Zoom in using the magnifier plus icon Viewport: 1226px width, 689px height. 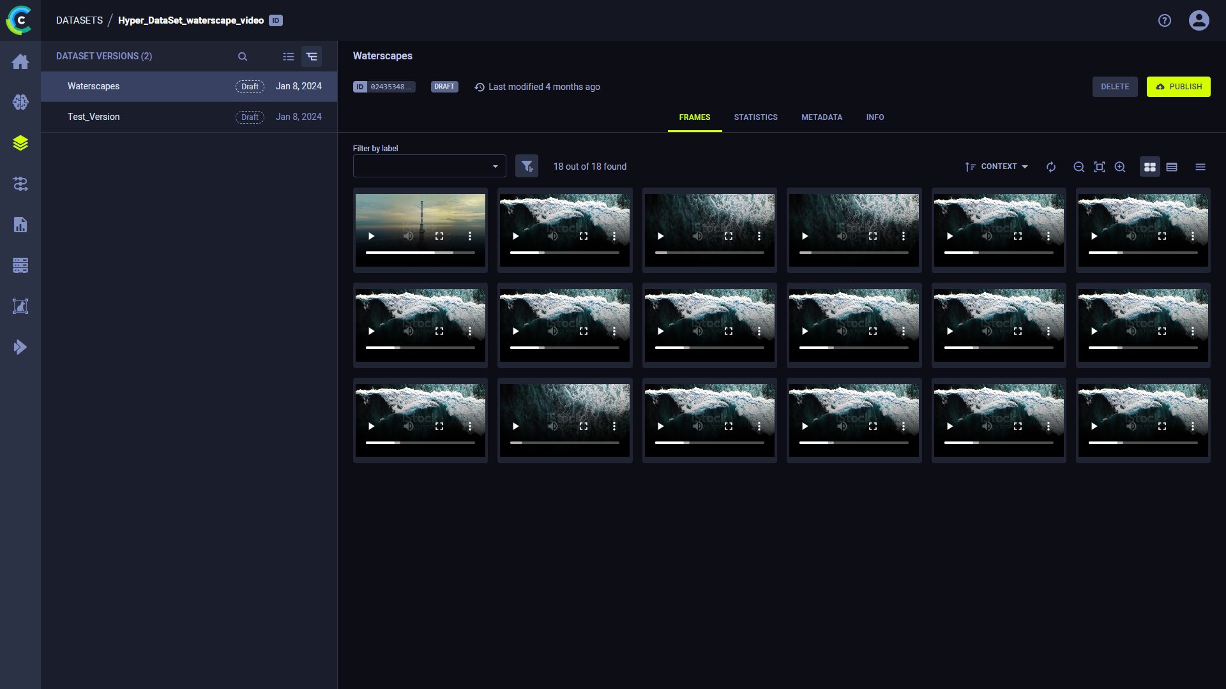click(1120, 167)
